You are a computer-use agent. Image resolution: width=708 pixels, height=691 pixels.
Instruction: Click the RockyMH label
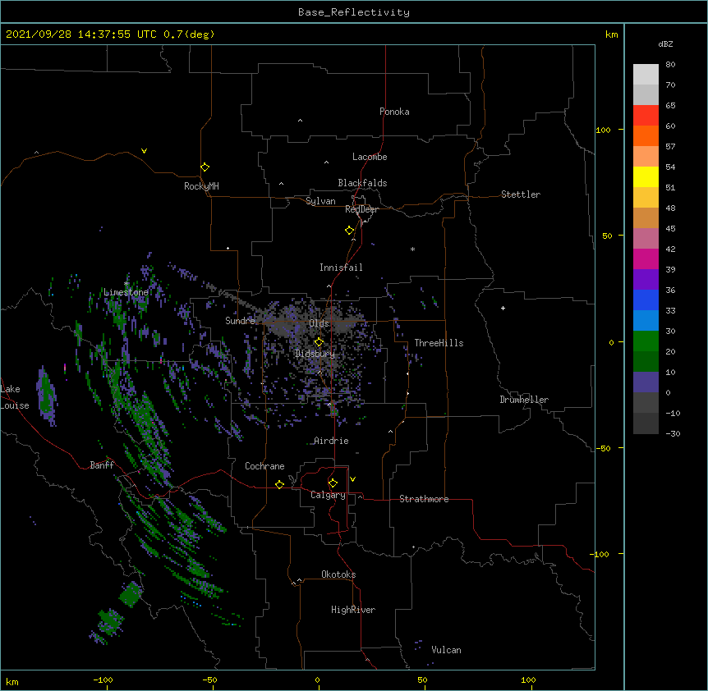pyautogui.click(x=201, y=186)
